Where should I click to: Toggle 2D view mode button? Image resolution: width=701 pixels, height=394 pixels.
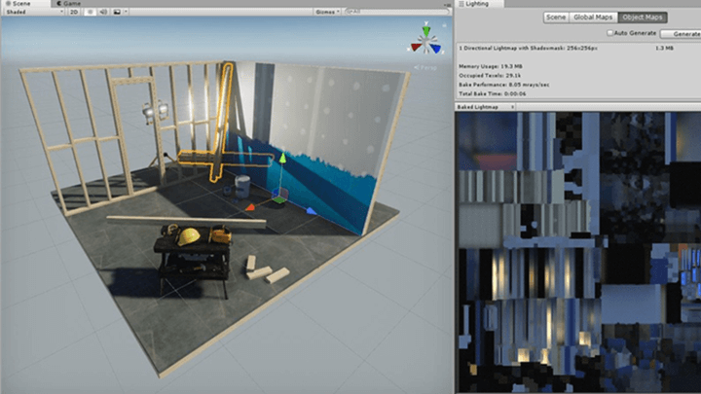click(74, 12)
